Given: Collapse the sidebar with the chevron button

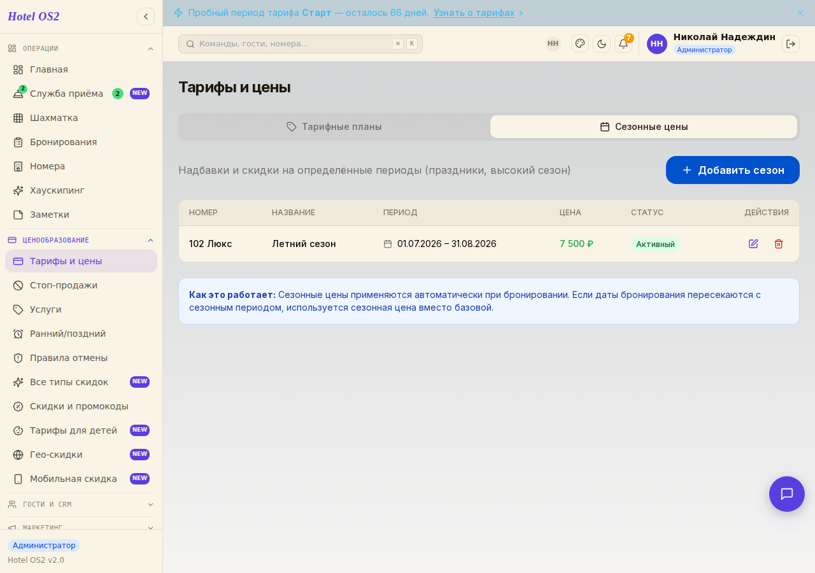Looking at the screenshot, I should click(146, 17).
